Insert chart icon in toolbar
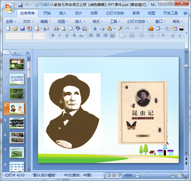Image resolution: width=191 pixels, height=181 pixels. (151, 29)
